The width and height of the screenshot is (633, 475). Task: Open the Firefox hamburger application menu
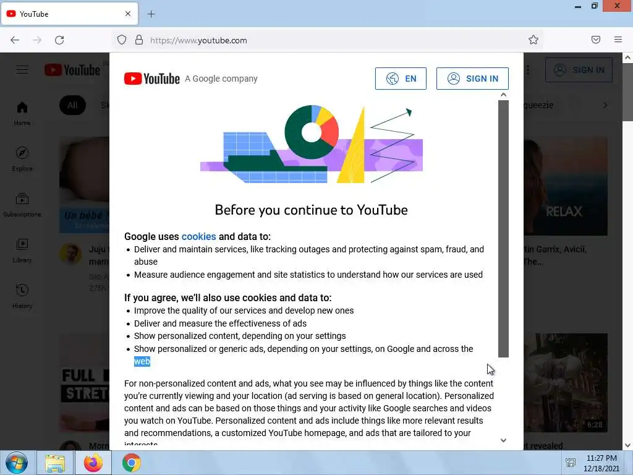(618, 40)
